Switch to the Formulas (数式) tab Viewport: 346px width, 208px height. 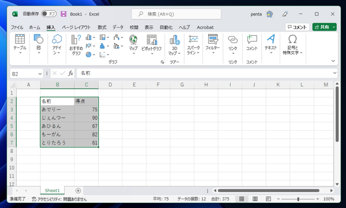[x=102, y=27]
